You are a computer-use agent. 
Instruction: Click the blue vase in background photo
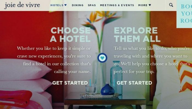[x=108, y=89]
